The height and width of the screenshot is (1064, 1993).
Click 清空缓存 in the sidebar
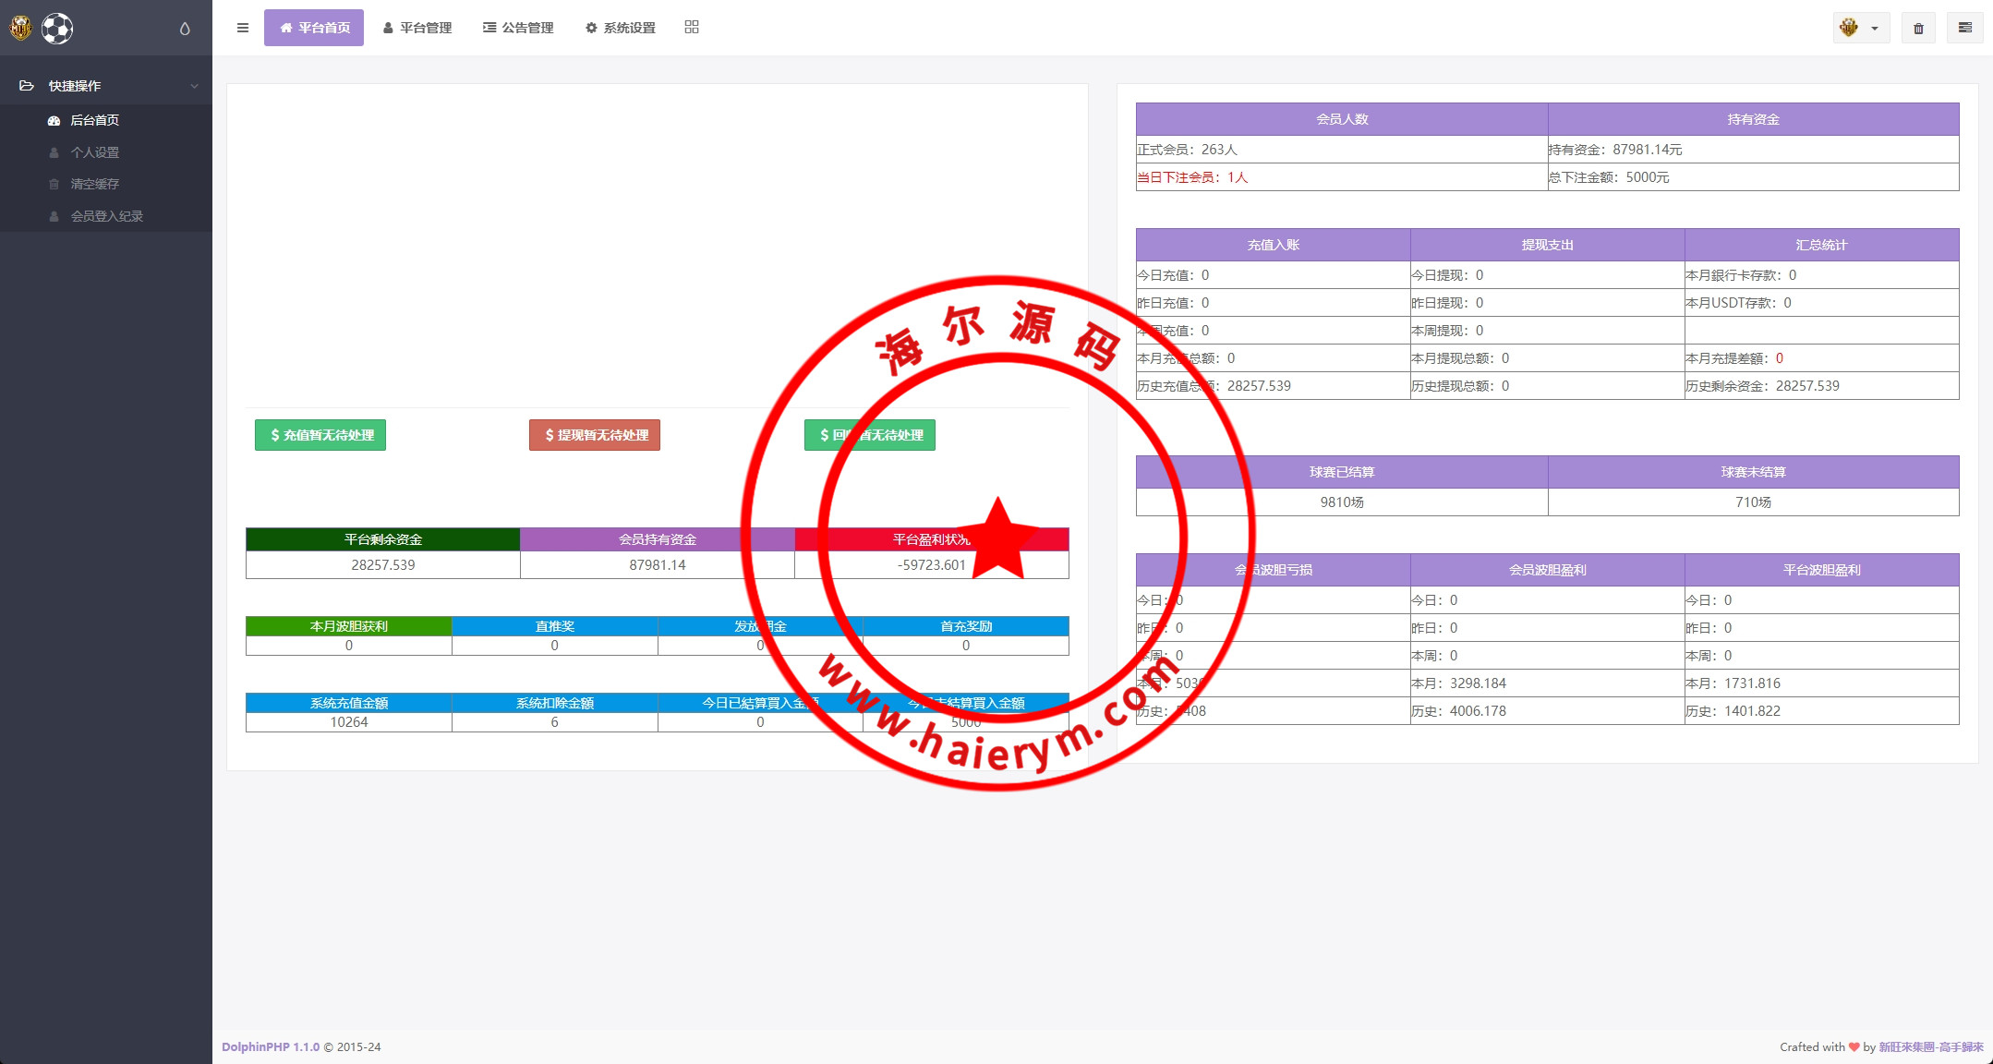pyautogui.click(x=95, y=184)
